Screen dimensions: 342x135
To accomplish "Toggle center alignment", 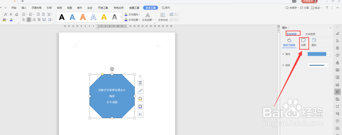I will (x=29, y=20).
